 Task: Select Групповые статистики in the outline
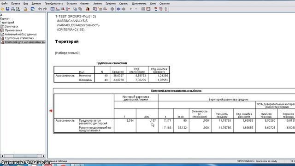(19, 38)
